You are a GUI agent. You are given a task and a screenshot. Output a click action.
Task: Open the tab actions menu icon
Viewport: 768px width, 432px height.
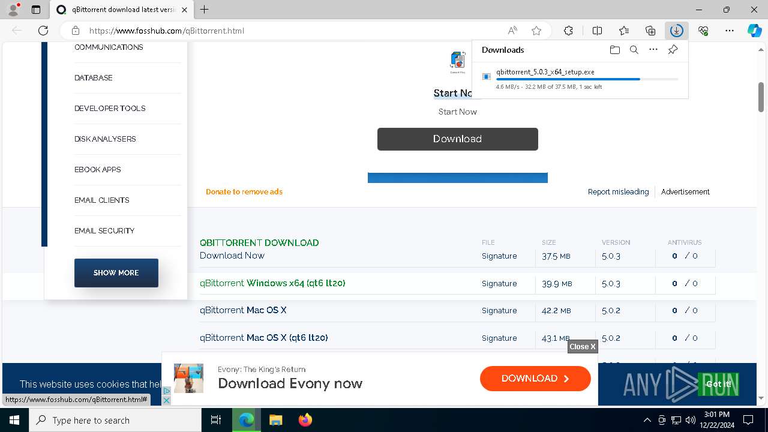36,10
